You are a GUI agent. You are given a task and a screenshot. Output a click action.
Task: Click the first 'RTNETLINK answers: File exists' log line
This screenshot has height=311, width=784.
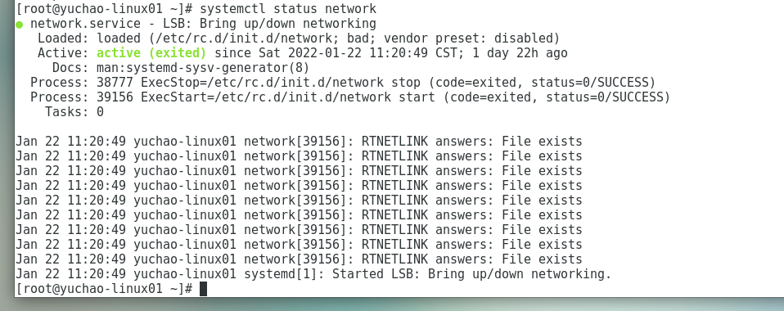(x=299, y=142)
